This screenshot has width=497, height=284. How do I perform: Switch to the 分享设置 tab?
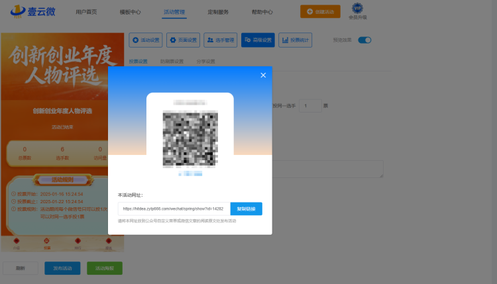(205, 62)
